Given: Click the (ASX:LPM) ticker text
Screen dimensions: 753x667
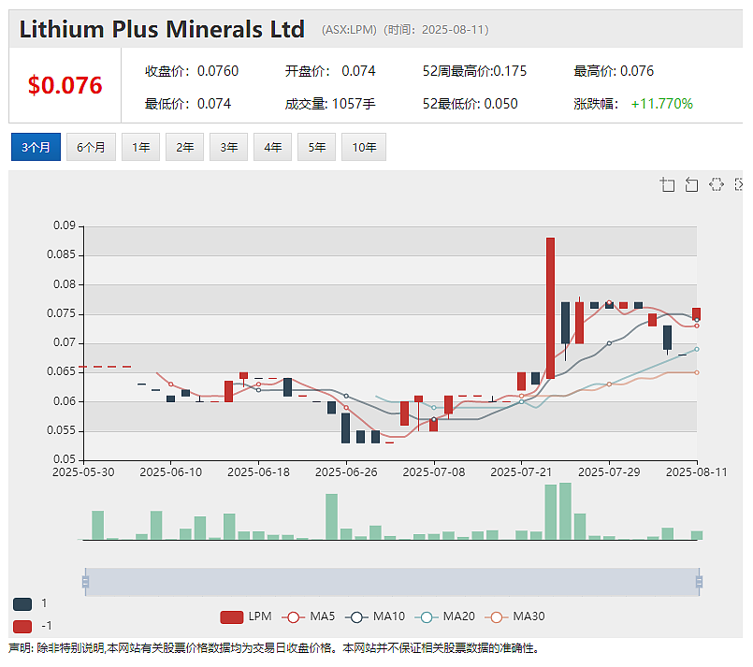Looking at the screenshot, I should 349,30.
